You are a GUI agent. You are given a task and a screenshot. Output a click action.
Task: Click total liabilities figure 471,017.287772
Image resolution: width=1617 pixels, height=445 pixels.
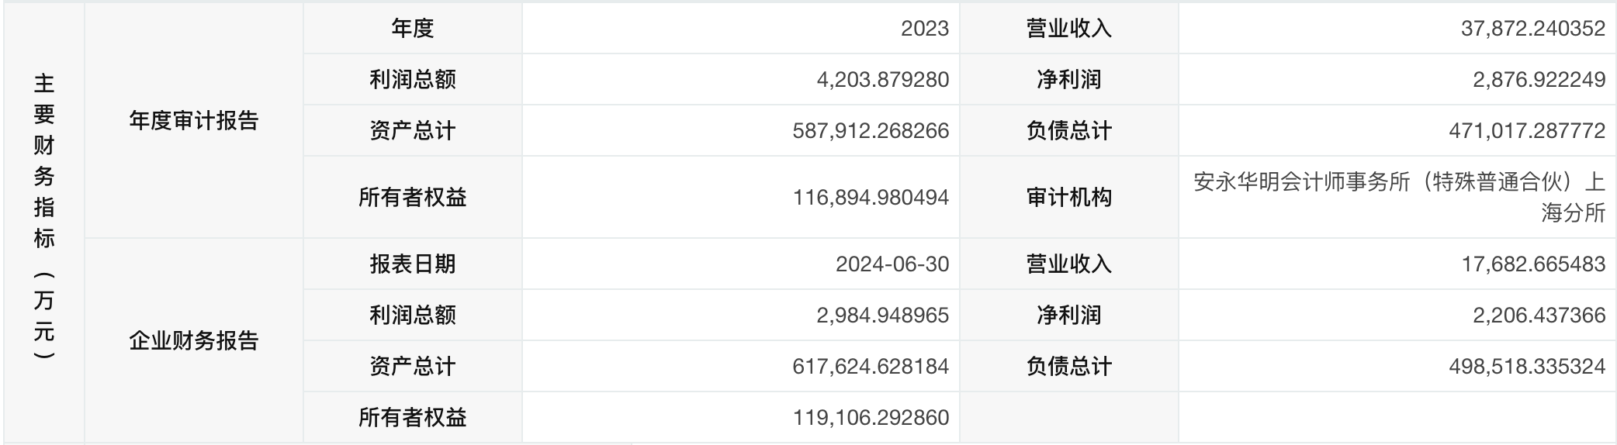1526,131
